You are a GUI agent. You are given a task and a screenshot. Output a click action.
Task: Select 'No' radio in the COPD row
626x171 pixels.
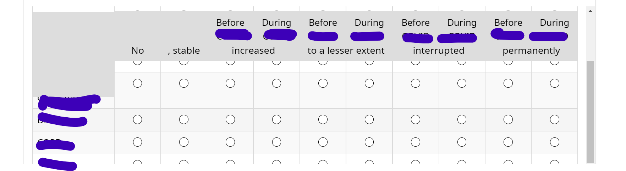coord(137,142)
